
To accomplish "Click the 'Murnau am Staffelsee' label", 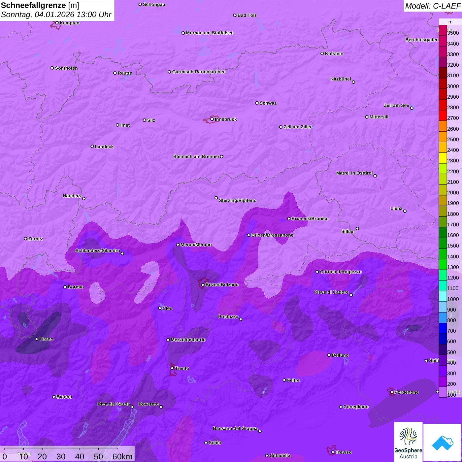I will pos(210,33).
